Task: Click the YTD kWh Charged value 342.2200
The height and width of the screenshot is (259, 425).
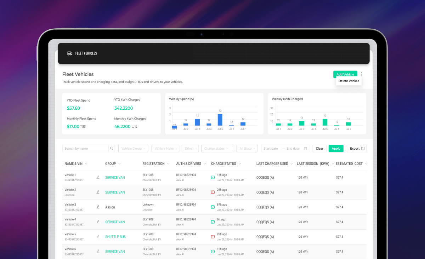Action: pos(124,108)
